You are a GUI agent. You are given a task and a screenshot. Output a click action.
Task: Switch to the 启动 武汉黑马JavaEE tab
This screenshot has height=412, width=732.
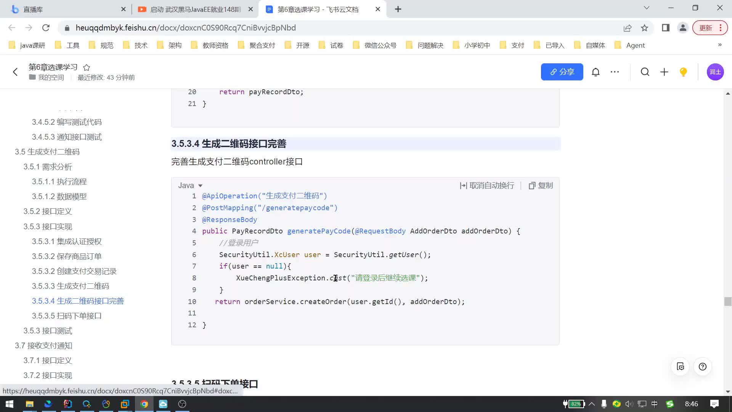194,9
